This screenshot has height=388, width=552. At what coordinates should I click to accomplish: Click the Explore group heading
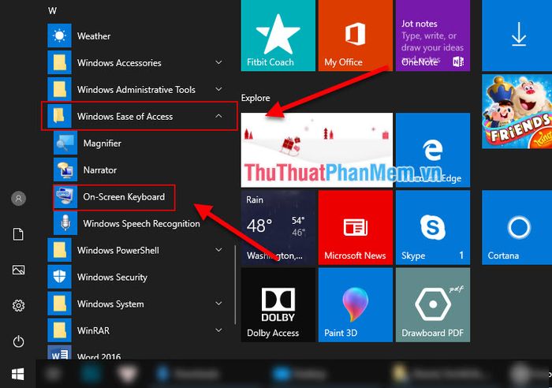coord(255,98)
